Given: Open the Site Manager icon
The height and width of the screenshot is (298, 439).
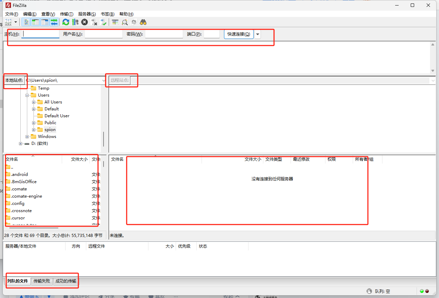Looking at the screenshot, I should 8,22.
